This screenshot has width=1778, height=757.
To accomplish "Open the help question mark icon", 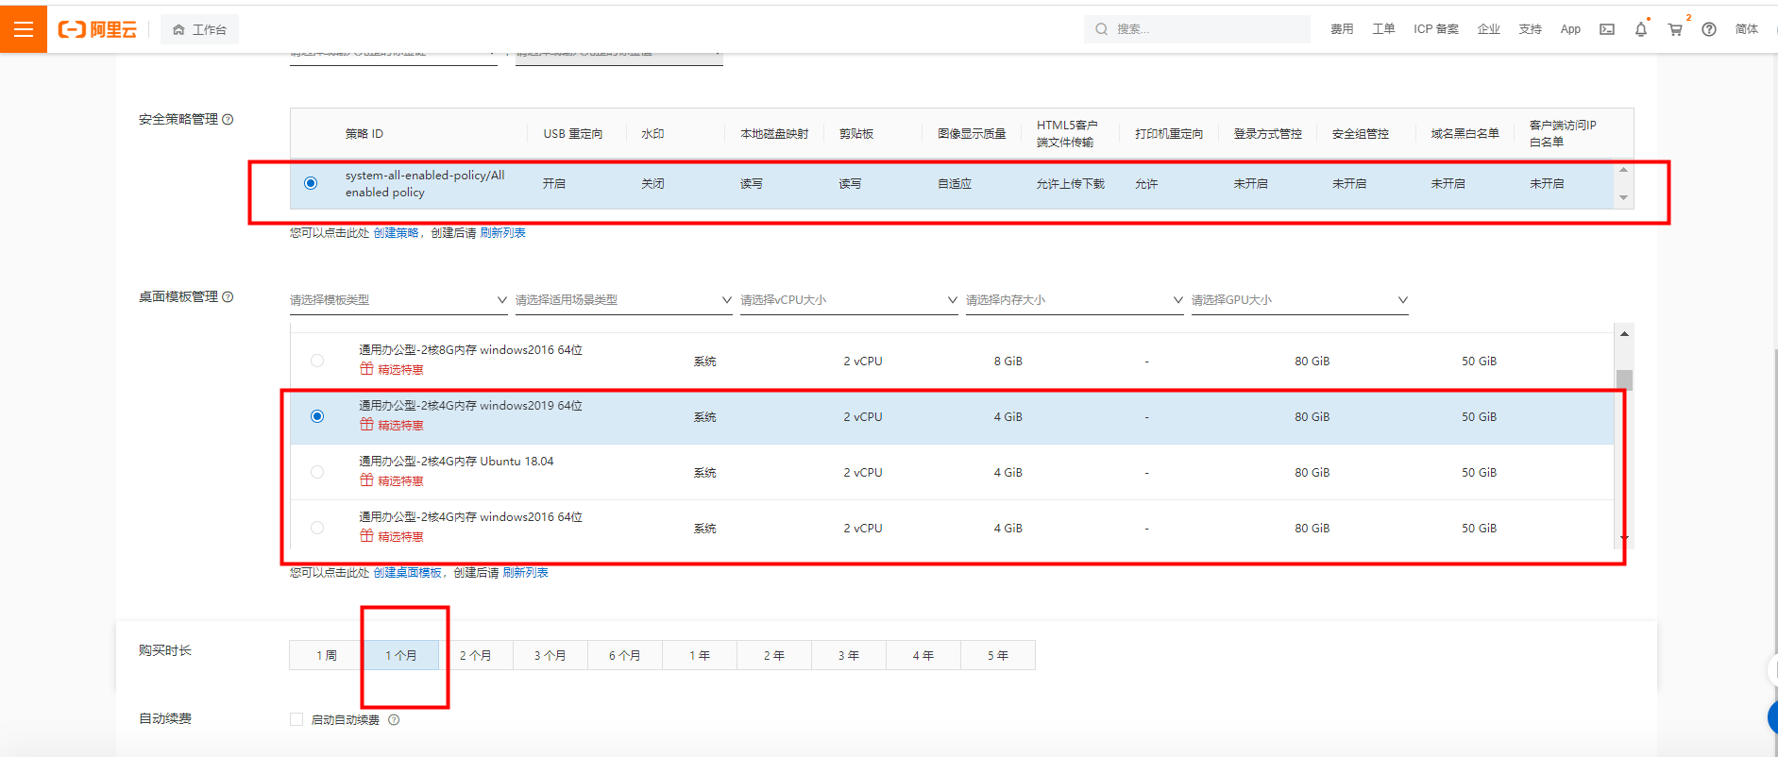I will click(x=1709, y=29).
